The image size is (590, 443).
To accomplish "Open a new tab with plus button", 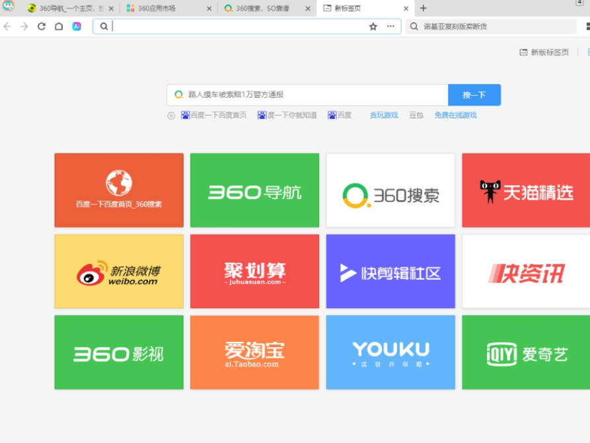I will 423,8.
